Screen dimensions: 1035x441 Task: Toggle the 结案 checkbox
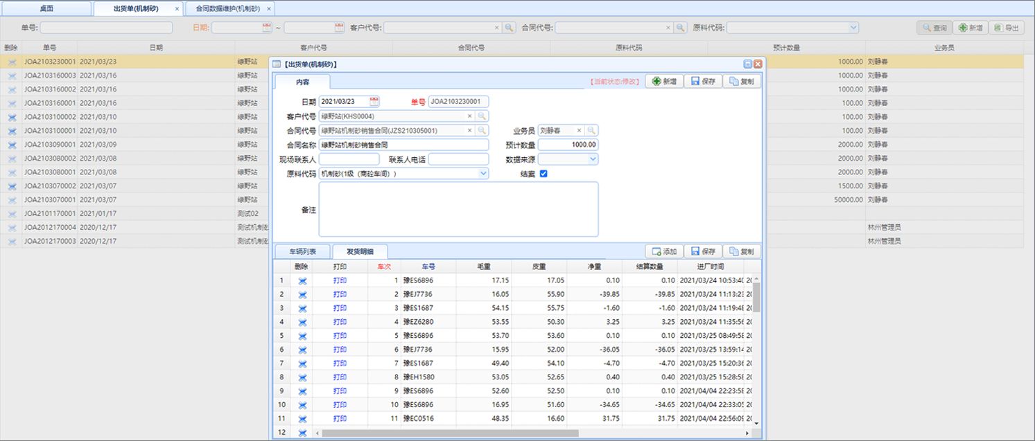(x=543, y=174)
